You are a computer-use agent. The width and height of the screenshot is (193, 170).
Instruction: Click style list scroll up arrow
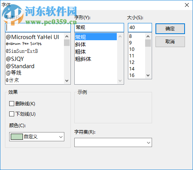point(120,36)
